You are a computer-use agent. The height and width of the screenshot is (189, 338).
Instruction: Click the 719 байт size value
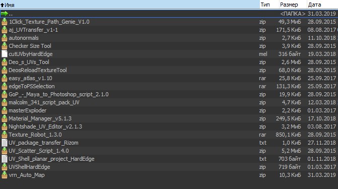290,167
